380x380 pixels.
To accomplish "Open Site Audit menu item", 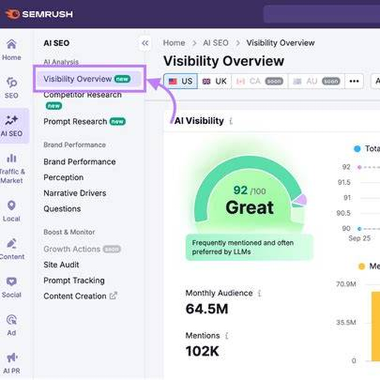I will 62,265.
